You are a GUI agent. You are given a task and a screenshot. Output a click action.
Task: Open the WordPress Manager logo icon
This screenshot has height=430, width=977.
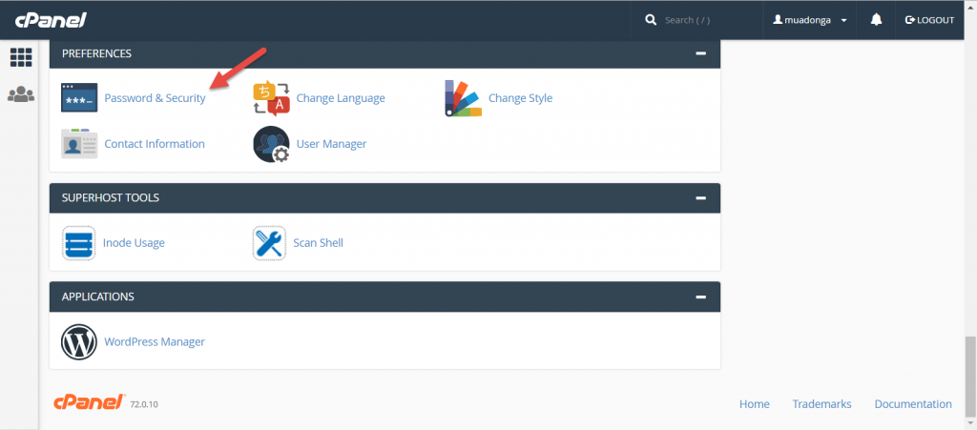pos(79,341)
